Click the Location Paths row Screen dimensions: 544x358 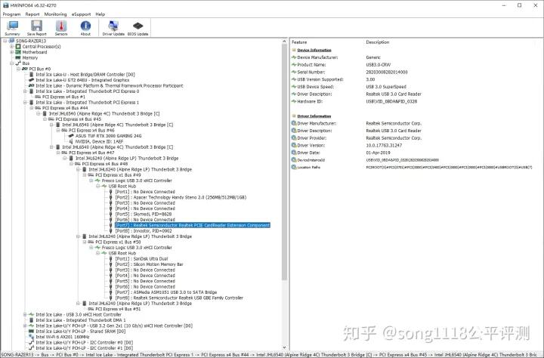pos(413,167)
